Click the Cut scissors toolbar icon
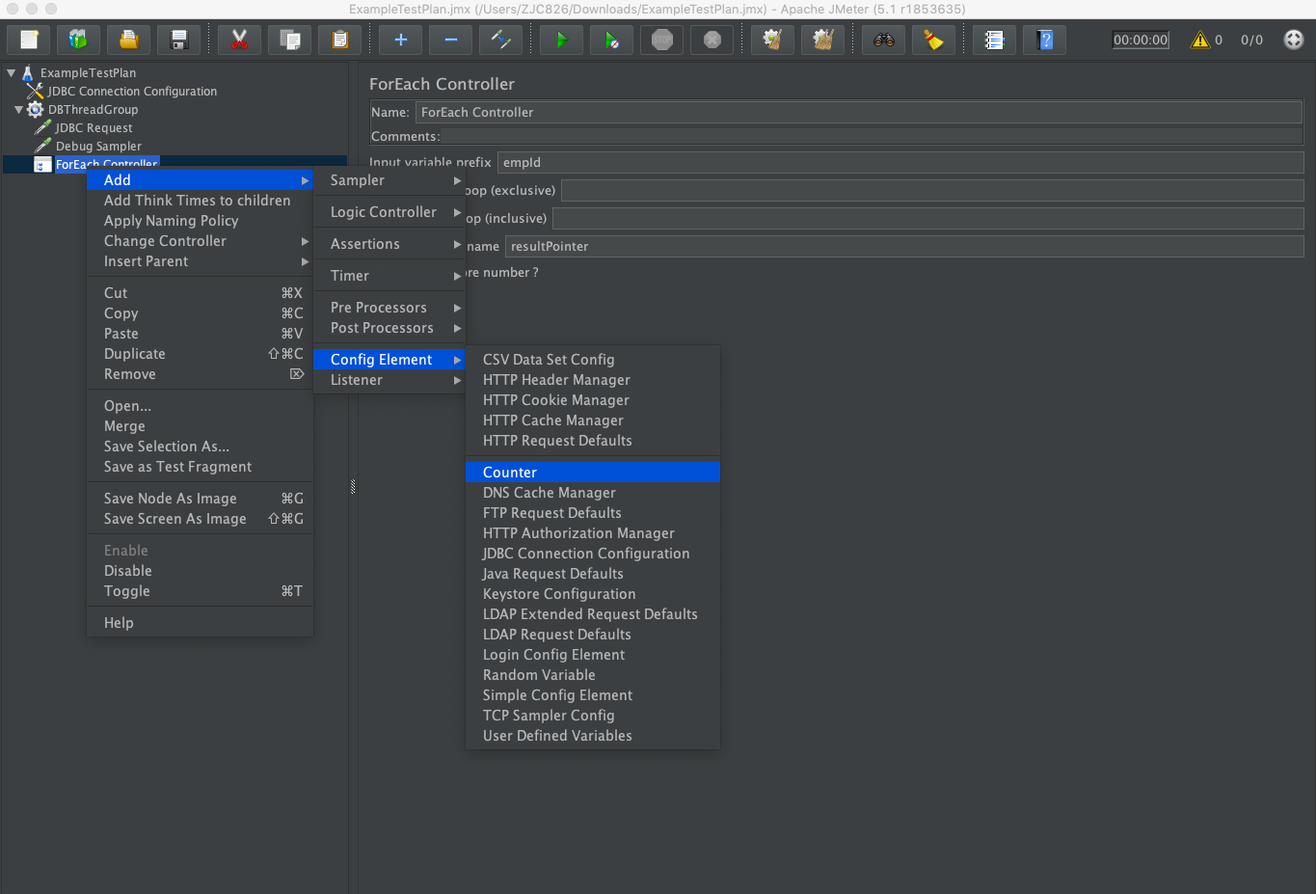The width and height of the screenshot is (1316, 894). (x=239, y=40)
